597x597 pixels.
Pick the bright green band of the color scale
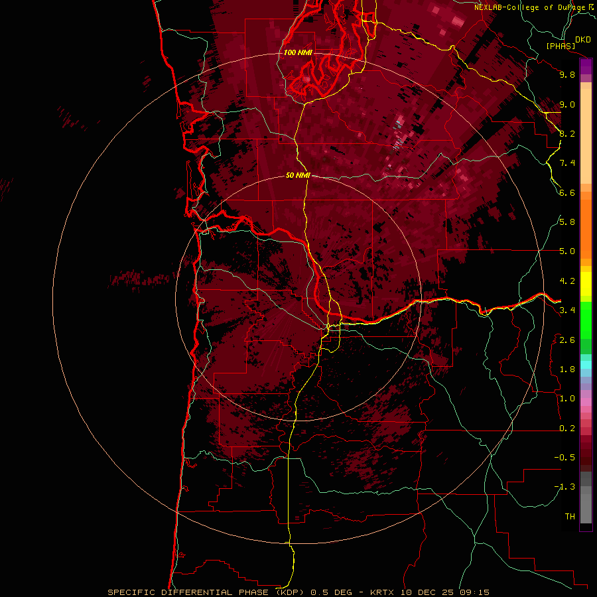coord(586,320)
